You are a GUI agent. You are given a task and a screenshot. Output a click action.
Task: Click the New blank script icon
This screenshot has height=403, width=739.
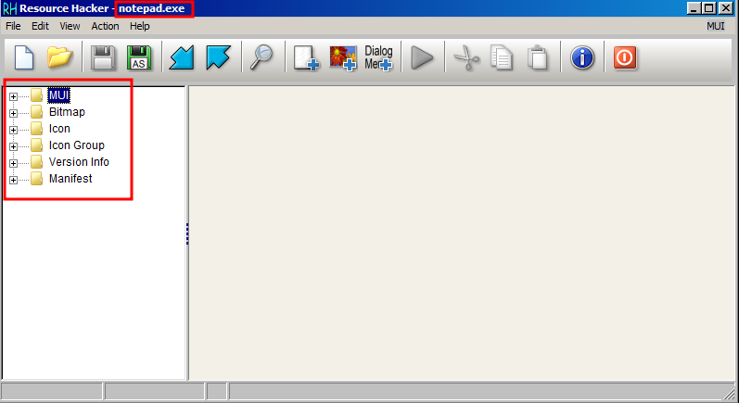click(24, 57)
